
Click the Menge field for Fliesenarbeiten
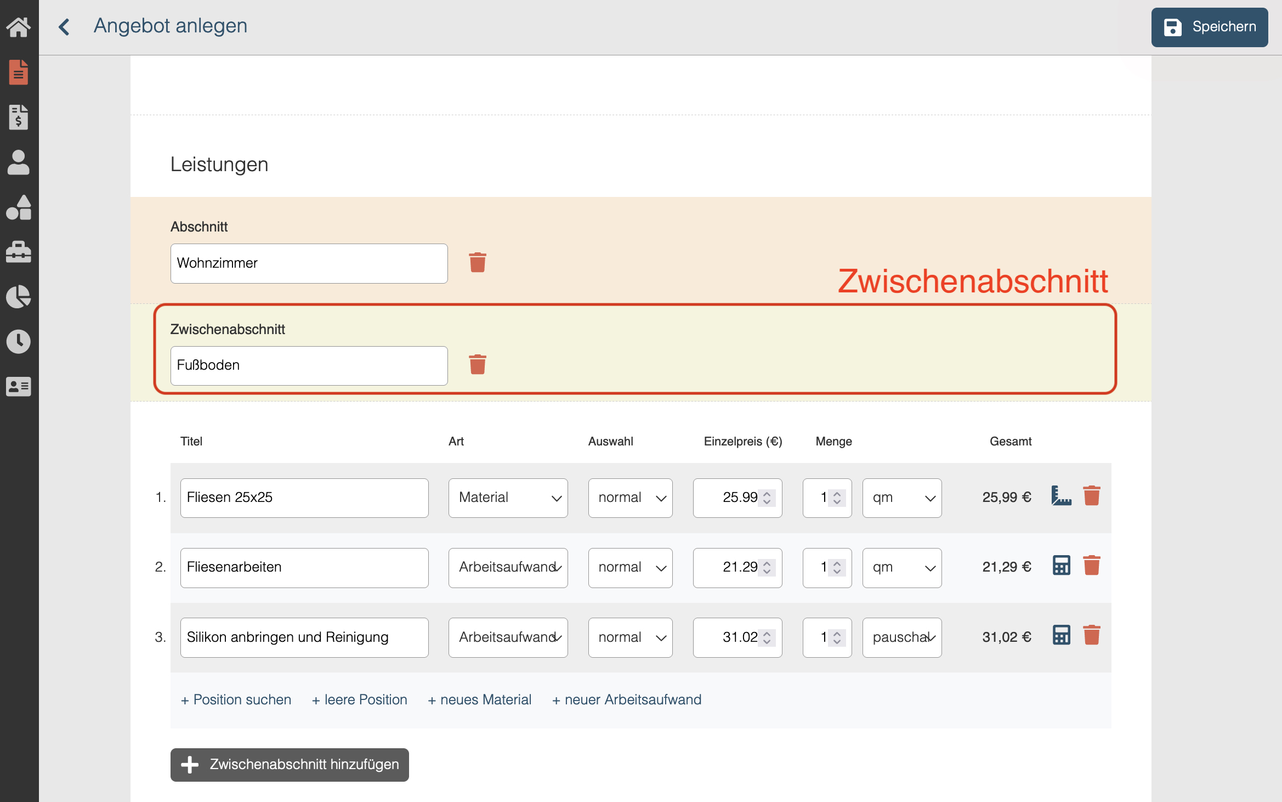[x=827, y=567]
